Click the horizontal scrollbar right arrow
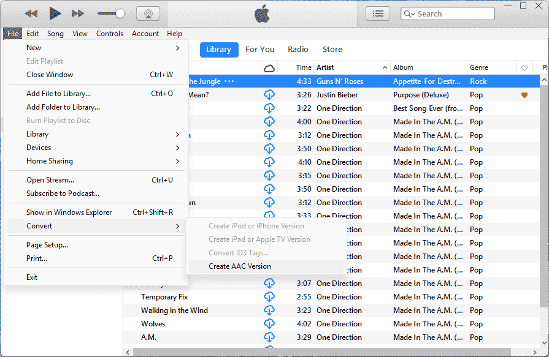This screenshot has width=549, height=357. click(x=535, y=352)
